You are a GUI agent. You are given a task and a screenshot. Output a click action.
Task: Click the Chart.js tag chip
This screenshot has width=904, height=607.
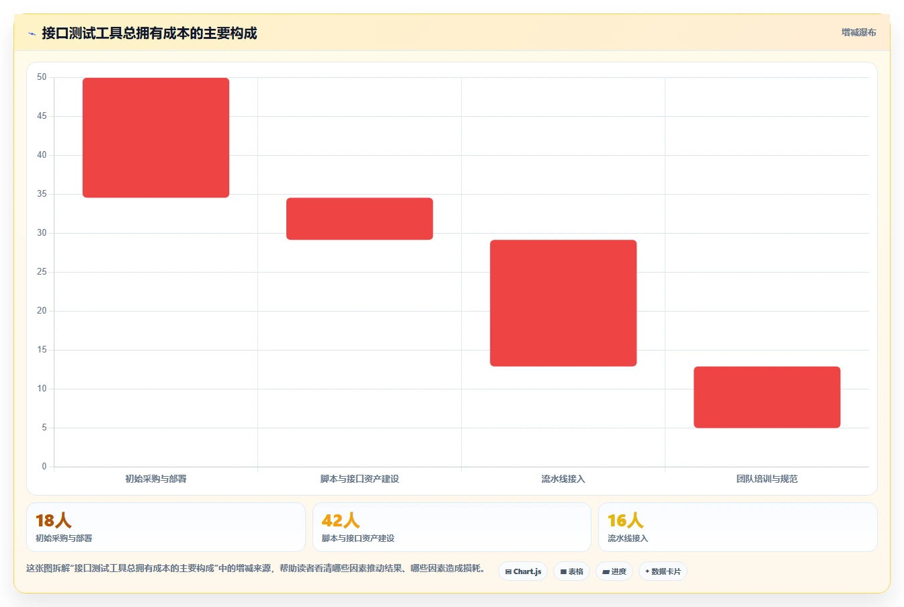click(x=523, y=571)
